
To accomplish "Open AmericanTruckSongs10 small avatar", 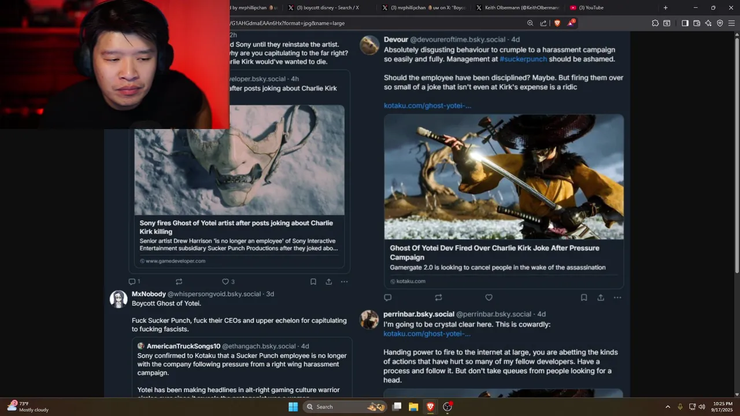I will (140, 346).
